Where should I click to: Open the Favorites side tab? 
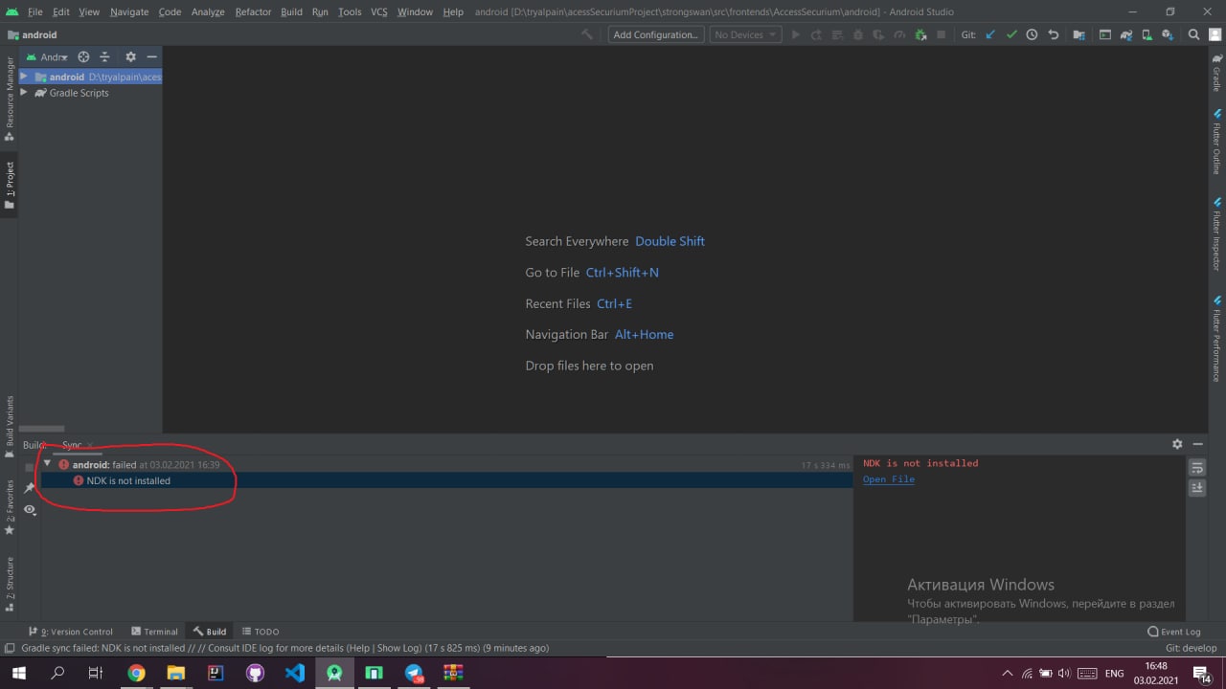10,507
